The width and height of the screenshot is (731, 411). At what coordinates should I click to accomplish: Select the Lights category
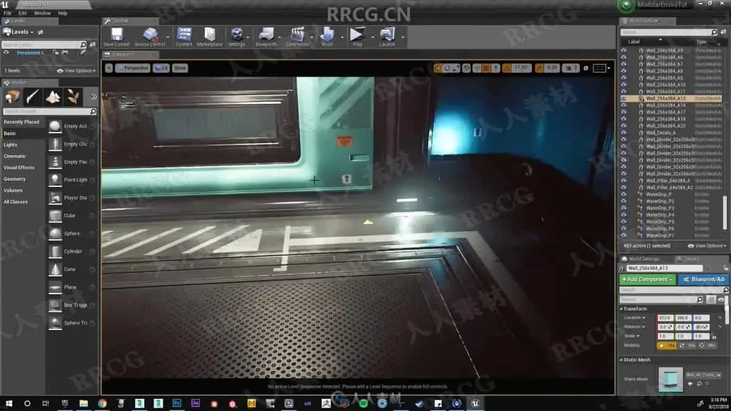point(10,145)
